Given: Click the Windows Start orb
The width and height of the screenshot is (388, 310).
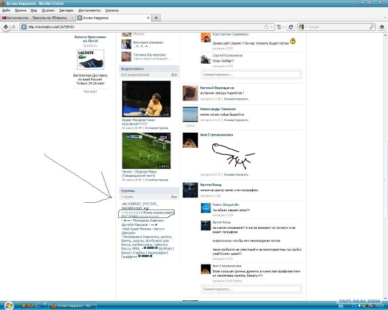Looking at the screenshot, I should click(x=9, y=303).
